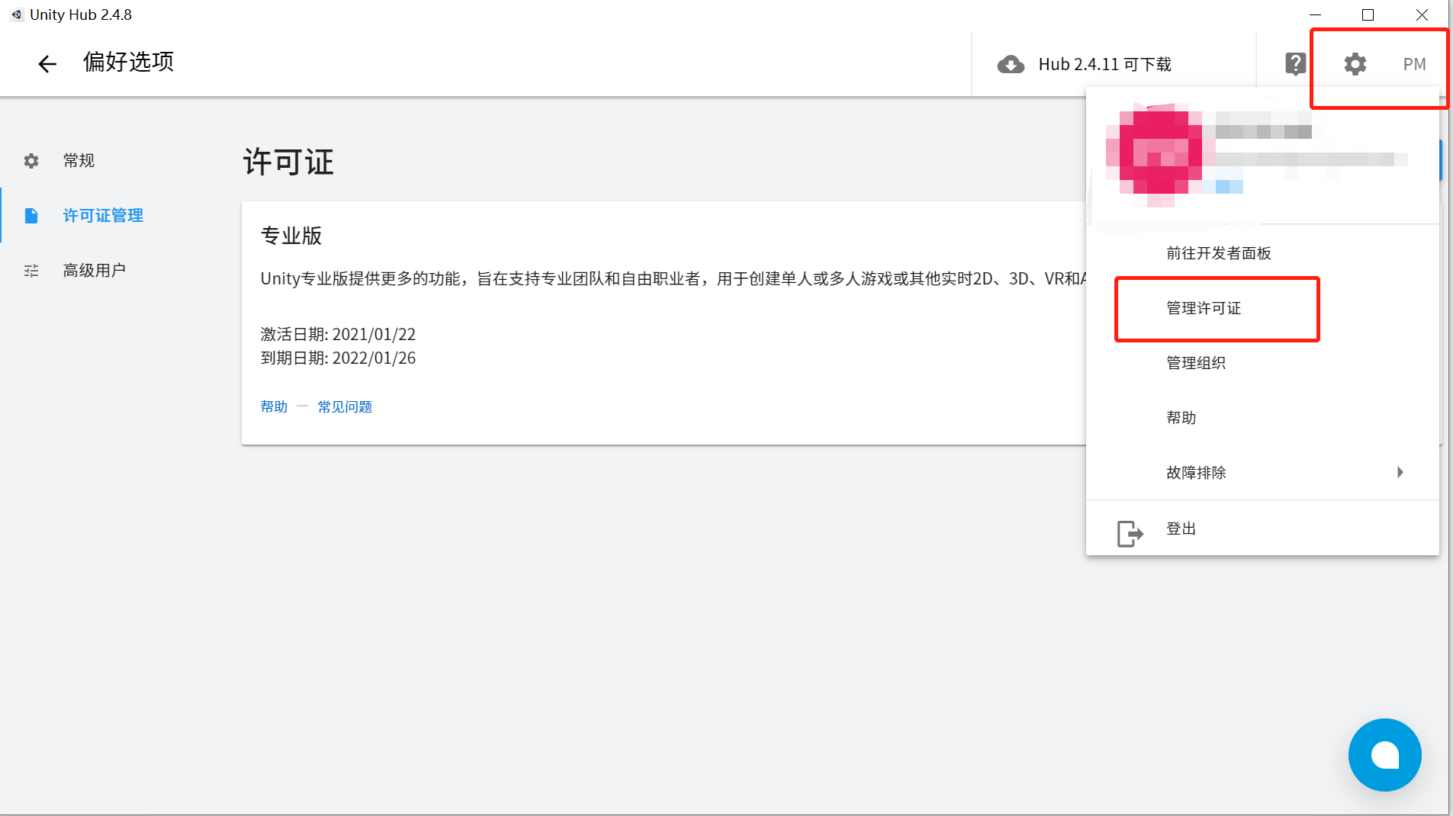Select the 常规 sidebar tab
Screen dimensions: 1453x816
tap(79, 161)
